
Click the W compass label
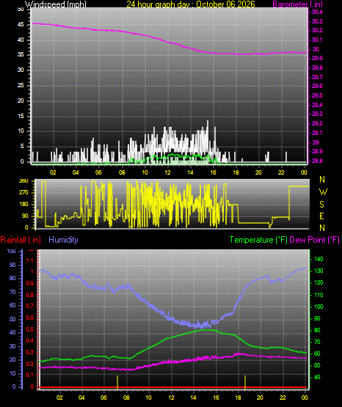[x=323, y=192]
